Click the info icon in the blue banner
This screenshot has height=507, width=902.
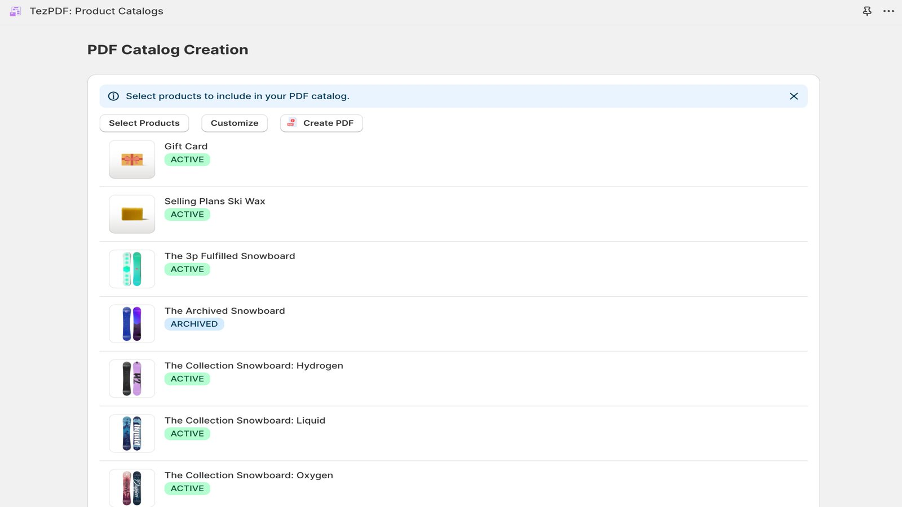(113, 96)
